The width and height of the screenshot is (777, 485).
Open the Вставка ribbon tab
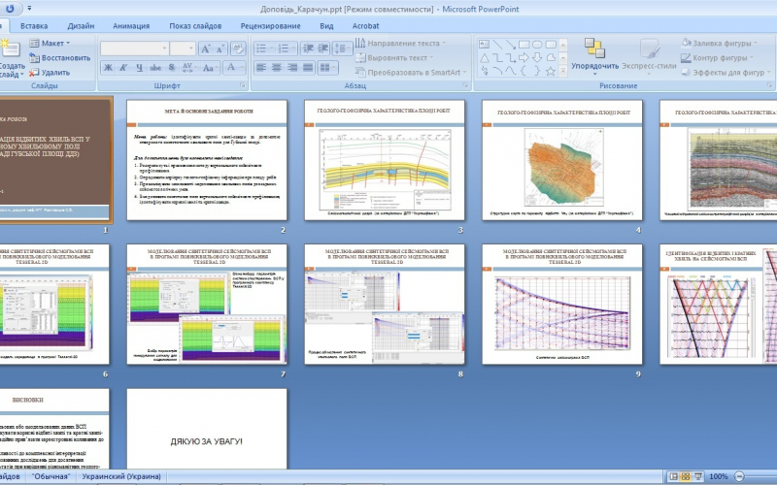click(34, 26)
